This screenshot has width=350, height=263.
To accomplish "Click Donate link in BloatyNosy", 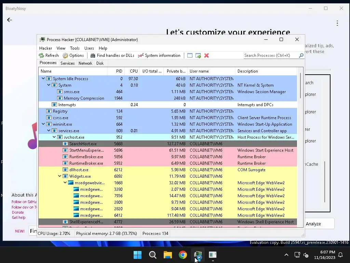I will pyautogui.click(x=18, y=212).
